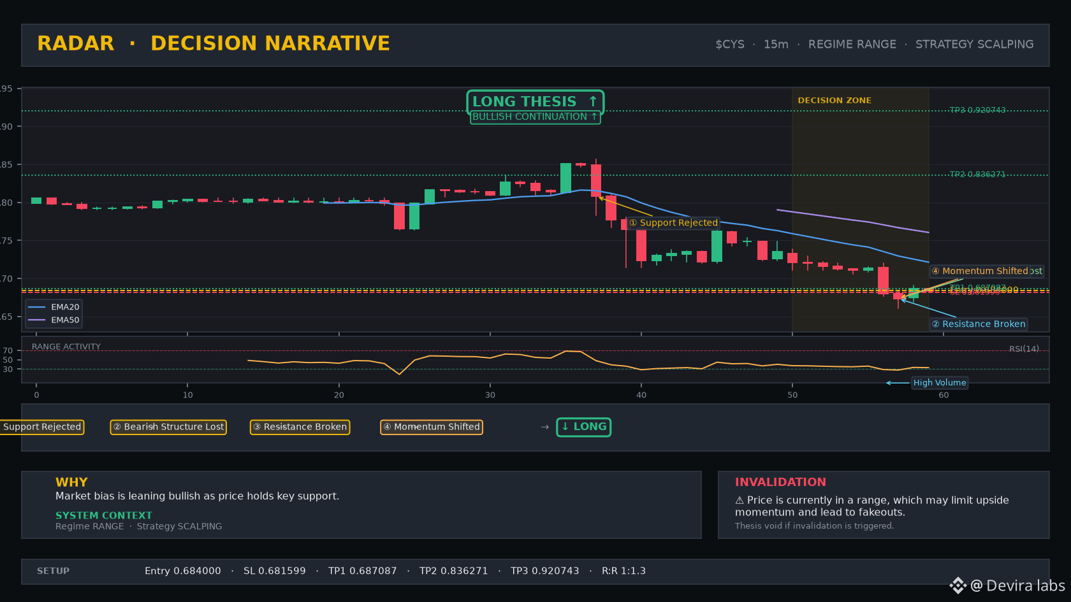The image size is (1071, 602).
Task: Select the Bearish Structure Lost step chip
Action: 168,427
